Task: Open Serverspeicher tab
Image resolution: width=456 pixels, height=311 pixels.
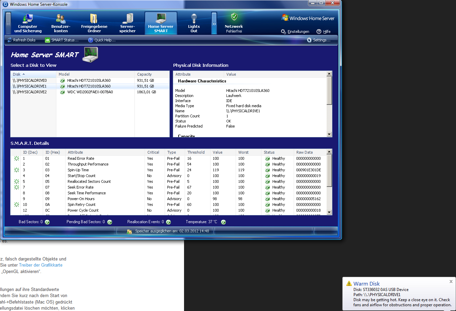Action: click(127, 23)
